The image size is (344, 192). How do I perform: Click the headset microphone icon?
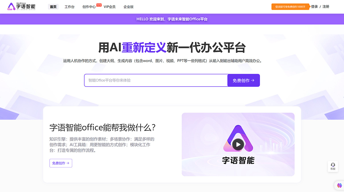pyautogui.click(x=333, y=165)
